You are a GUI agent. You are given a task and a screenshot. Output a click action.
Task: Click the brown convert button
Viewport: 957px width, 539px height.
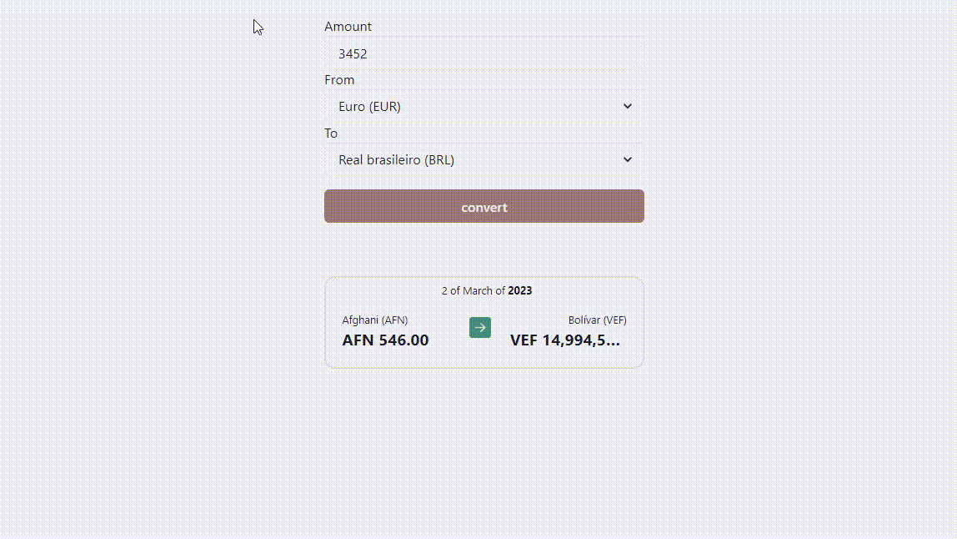coord(484,206)
